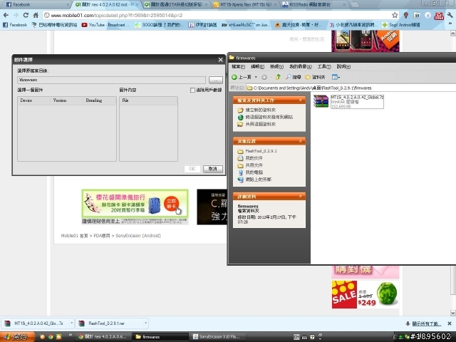Viewport: 456px width, 342px height.
Task: Open the Edit menu in the firmwares window
Action: point(257,66)
